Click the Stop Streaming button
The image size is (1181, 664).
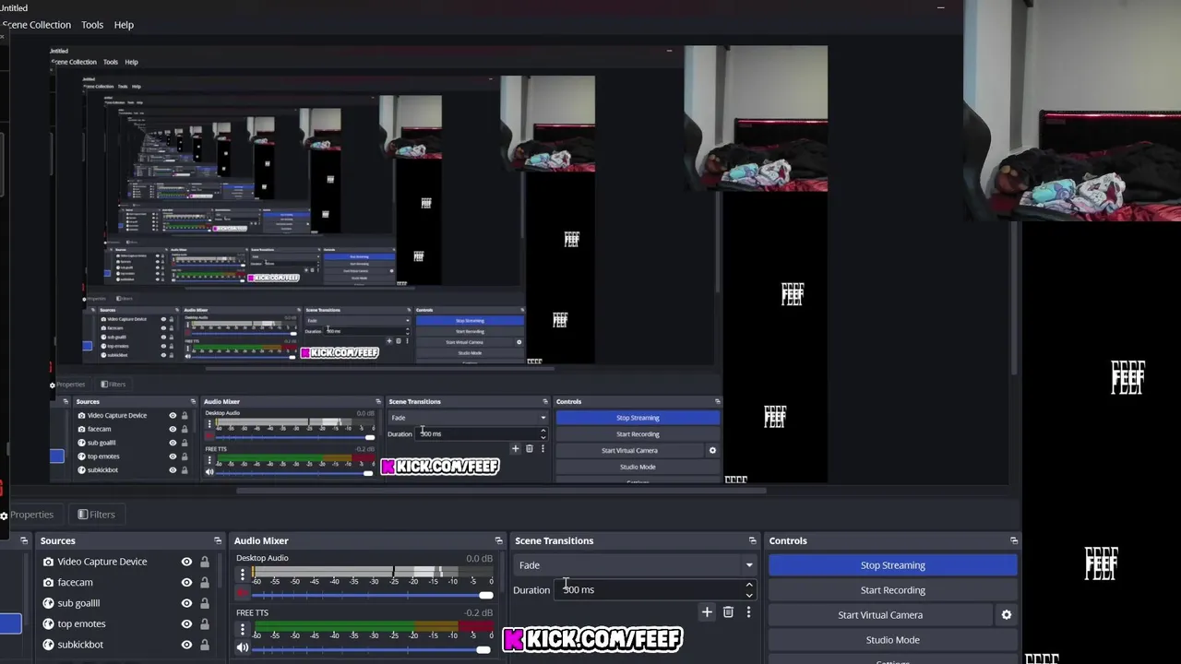[x=892, y=565]
